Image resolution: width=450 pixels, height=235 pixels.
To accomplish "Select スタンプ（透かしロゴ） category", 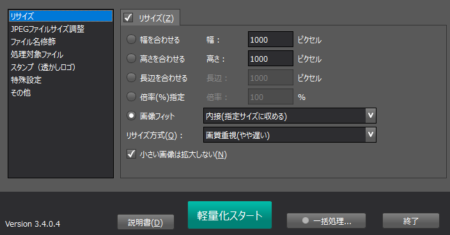I will [x=43, y=67].
